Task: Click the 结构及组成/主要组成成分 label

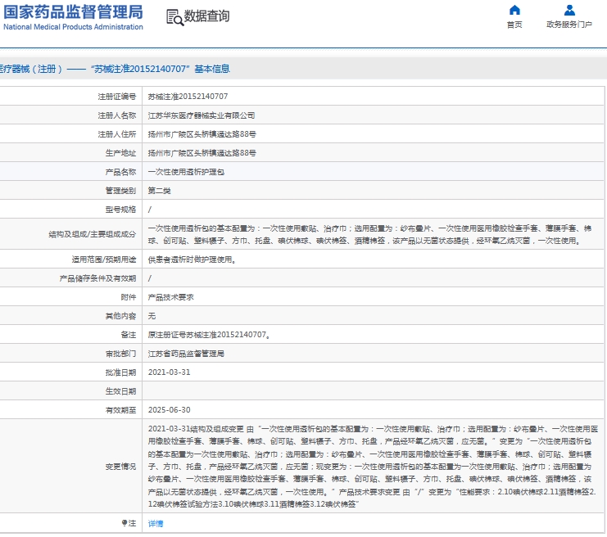Action: coord(93,234)
